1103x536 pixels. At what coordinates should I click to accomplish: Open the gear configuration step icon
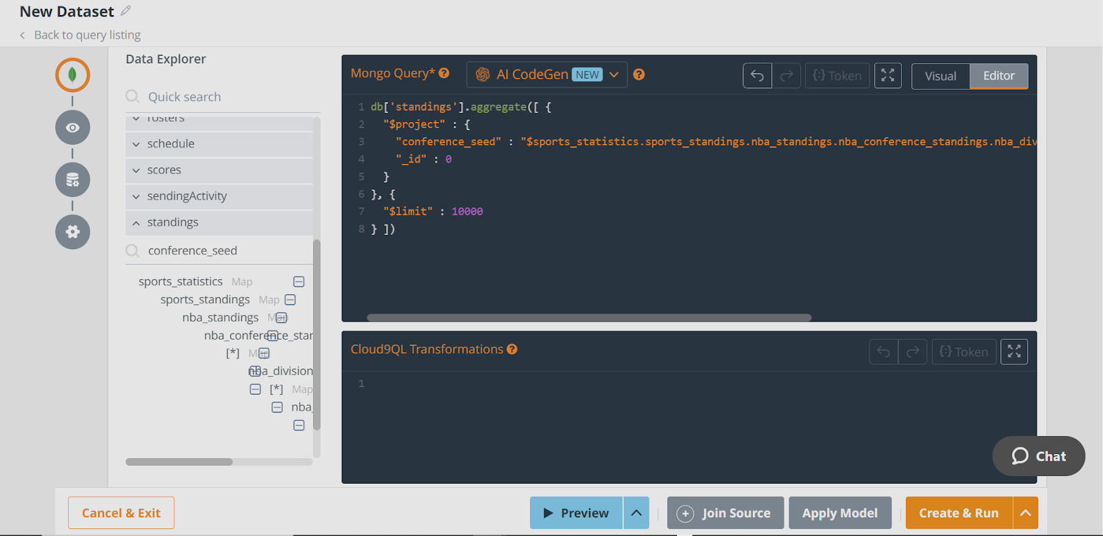pyautogui.click(x=72, y=232)
